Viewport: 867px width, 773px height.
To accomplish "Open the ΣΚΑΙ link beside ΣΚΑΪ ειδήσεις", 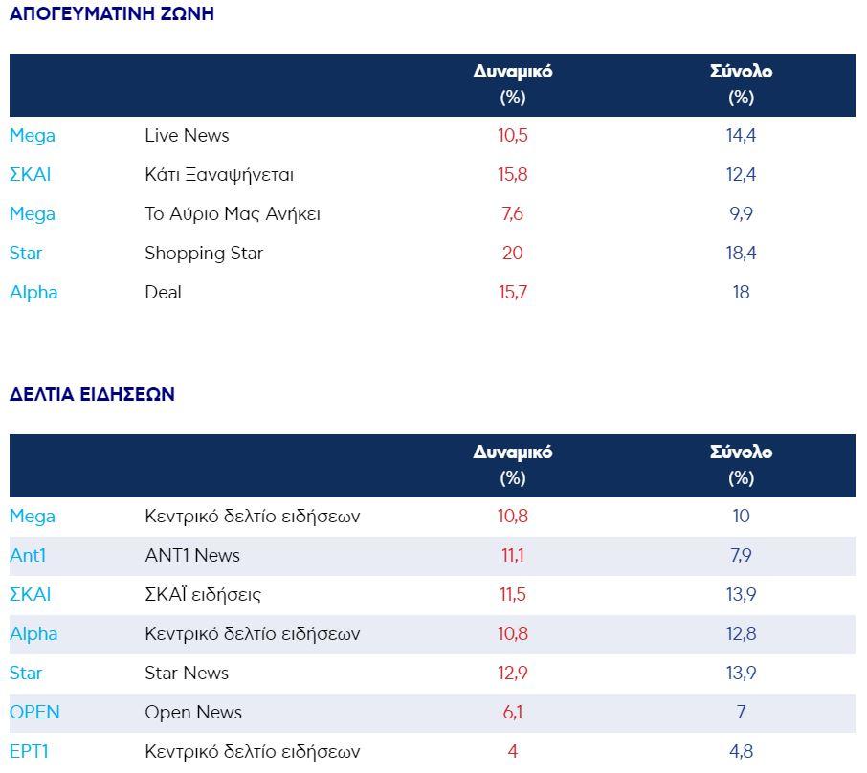I will (x=31, y=595).
